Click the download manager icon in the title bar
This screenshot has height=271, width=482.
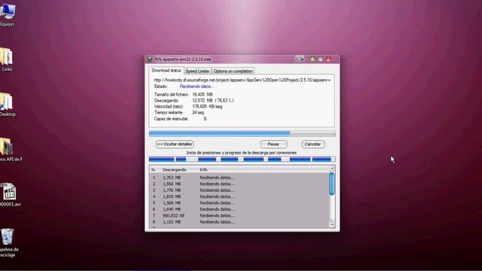click(x=150, y=59)
